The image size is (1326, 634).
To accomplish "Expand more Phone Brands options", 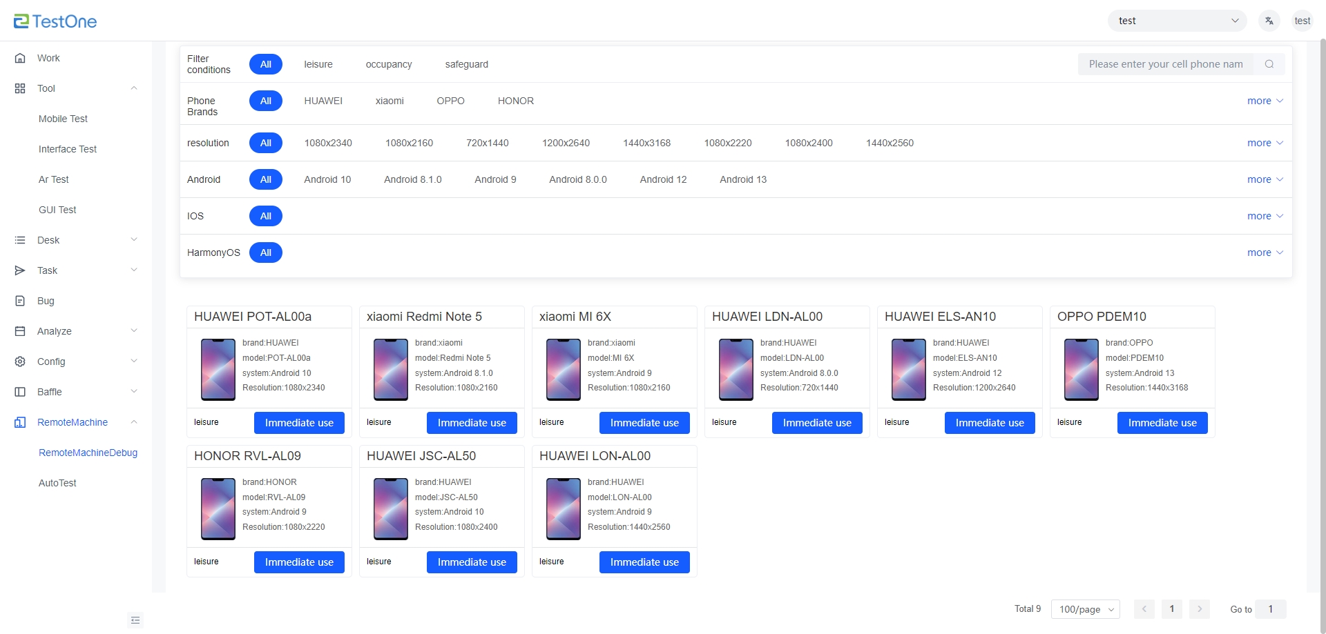I will 1265,101.
